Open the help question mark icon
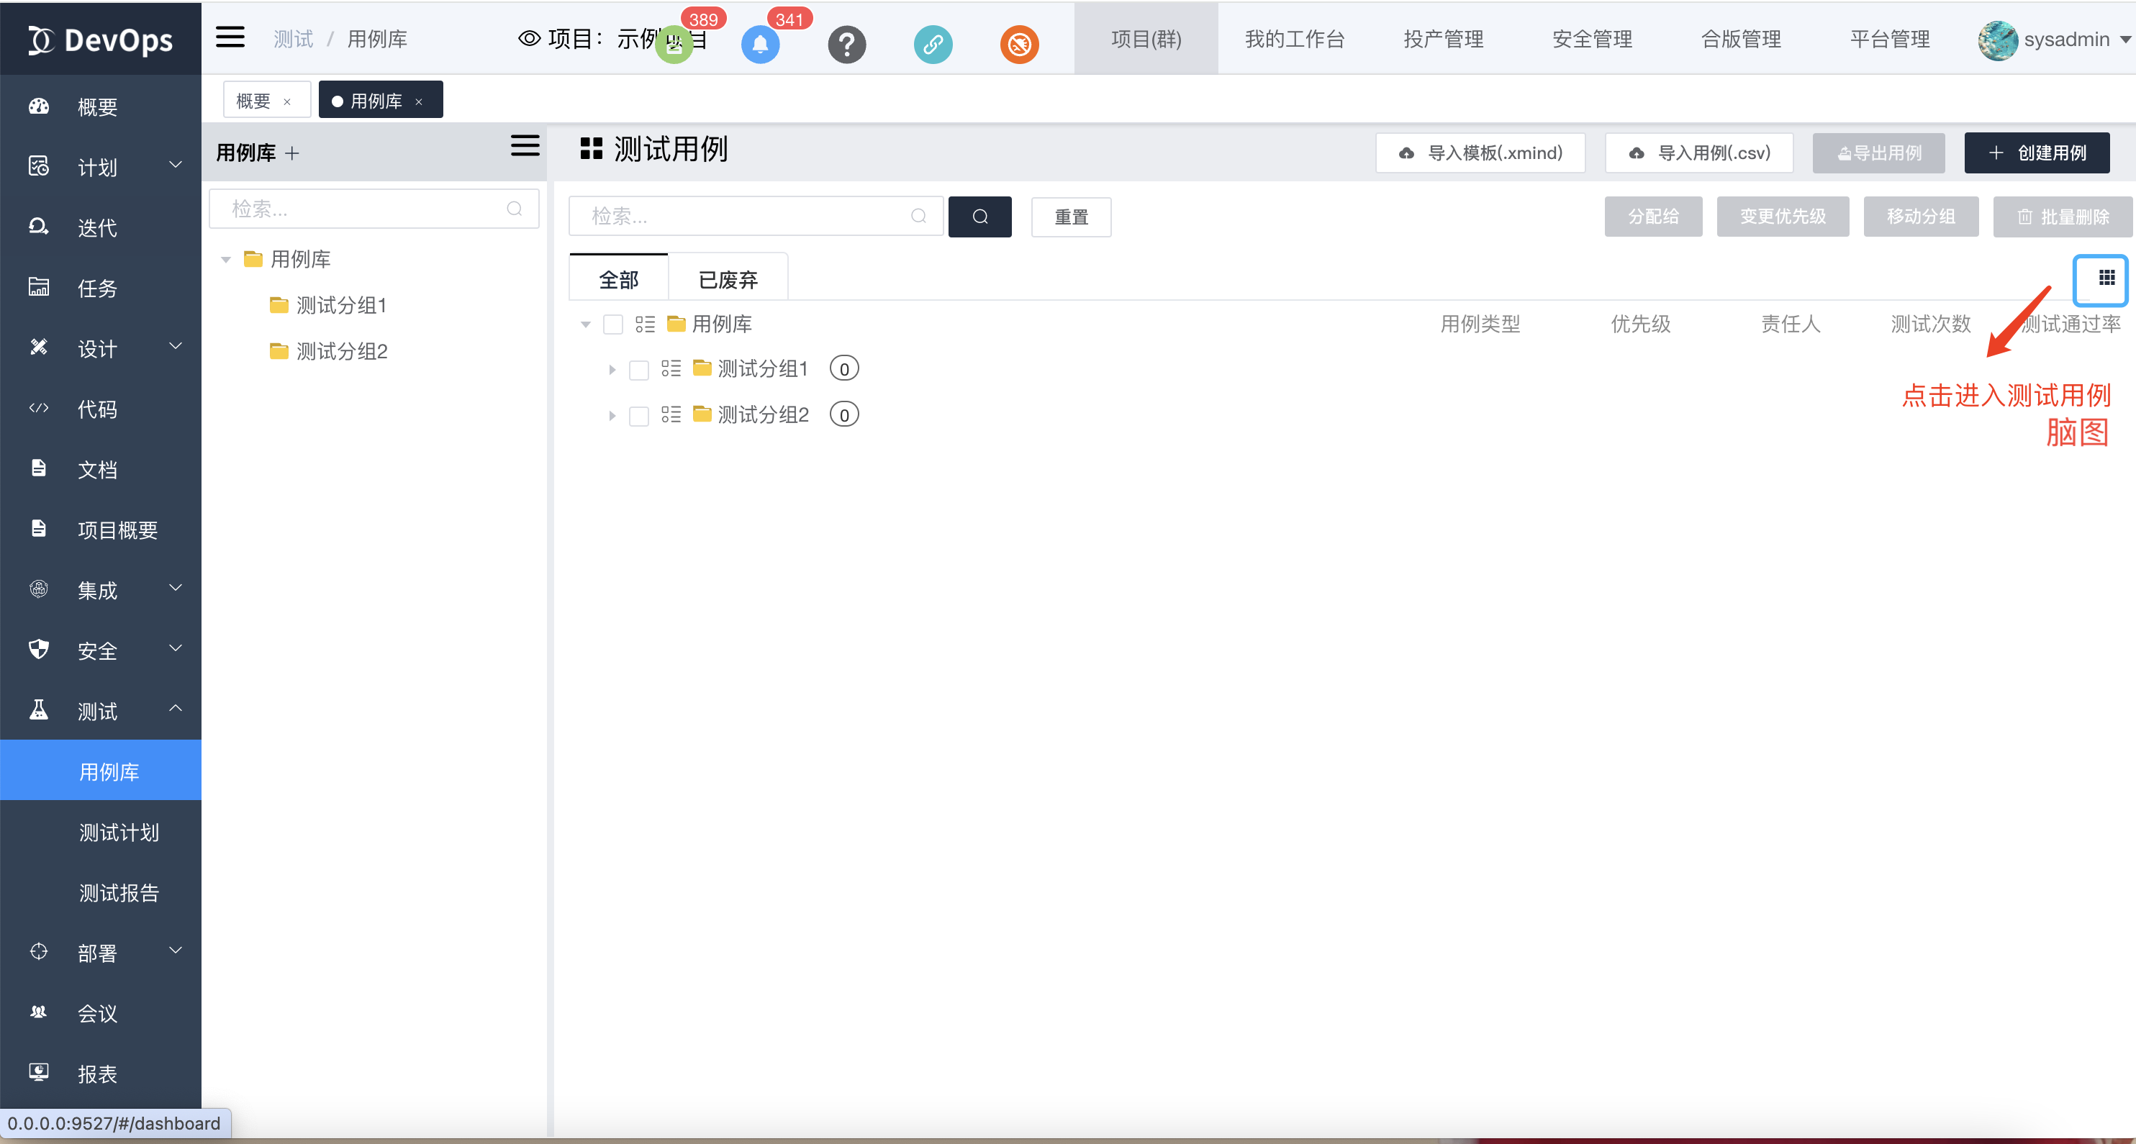Screen dimensions: 2136x1144 click(846, 45)
